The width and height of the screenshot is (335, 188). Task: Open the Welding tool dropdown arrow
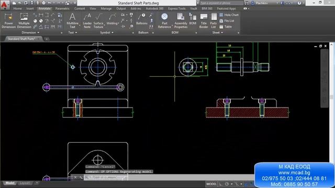pyautogui.click(x=118, y=23)
